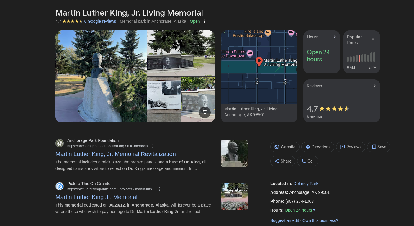Image resolution: width=414 pixels, height=226 pixels.
Task: Click the Share button
Action: coord(283,161)
